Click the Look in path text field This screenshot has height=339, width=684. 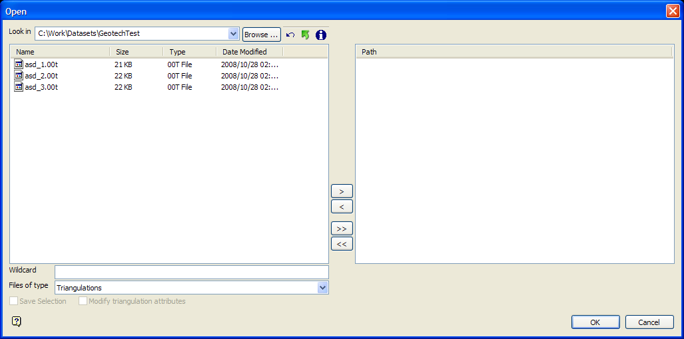click(132, 33)
